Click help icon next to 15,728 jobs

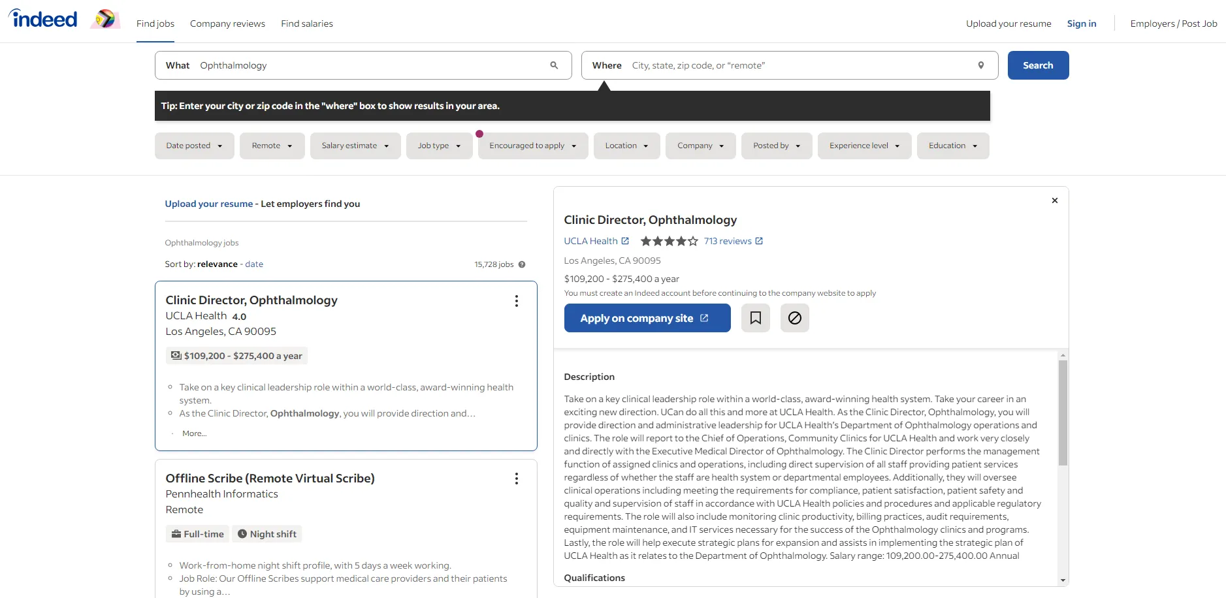pyautogui.click(x=522, y=264)
